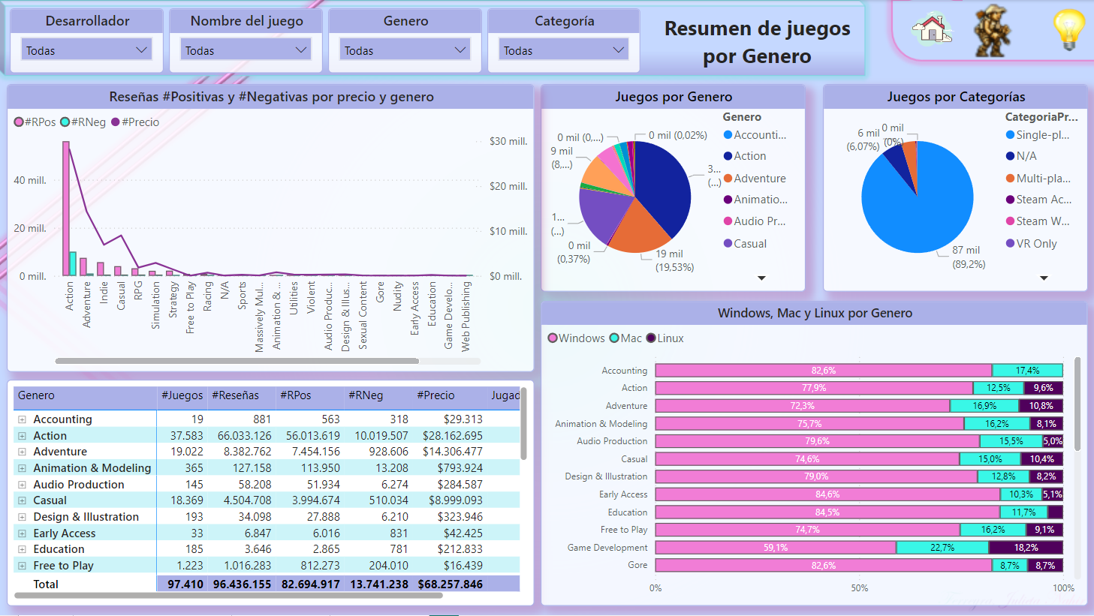1094x616 pixels.
Task: Sort table by #Precio column header
Action: click(435, 395)
